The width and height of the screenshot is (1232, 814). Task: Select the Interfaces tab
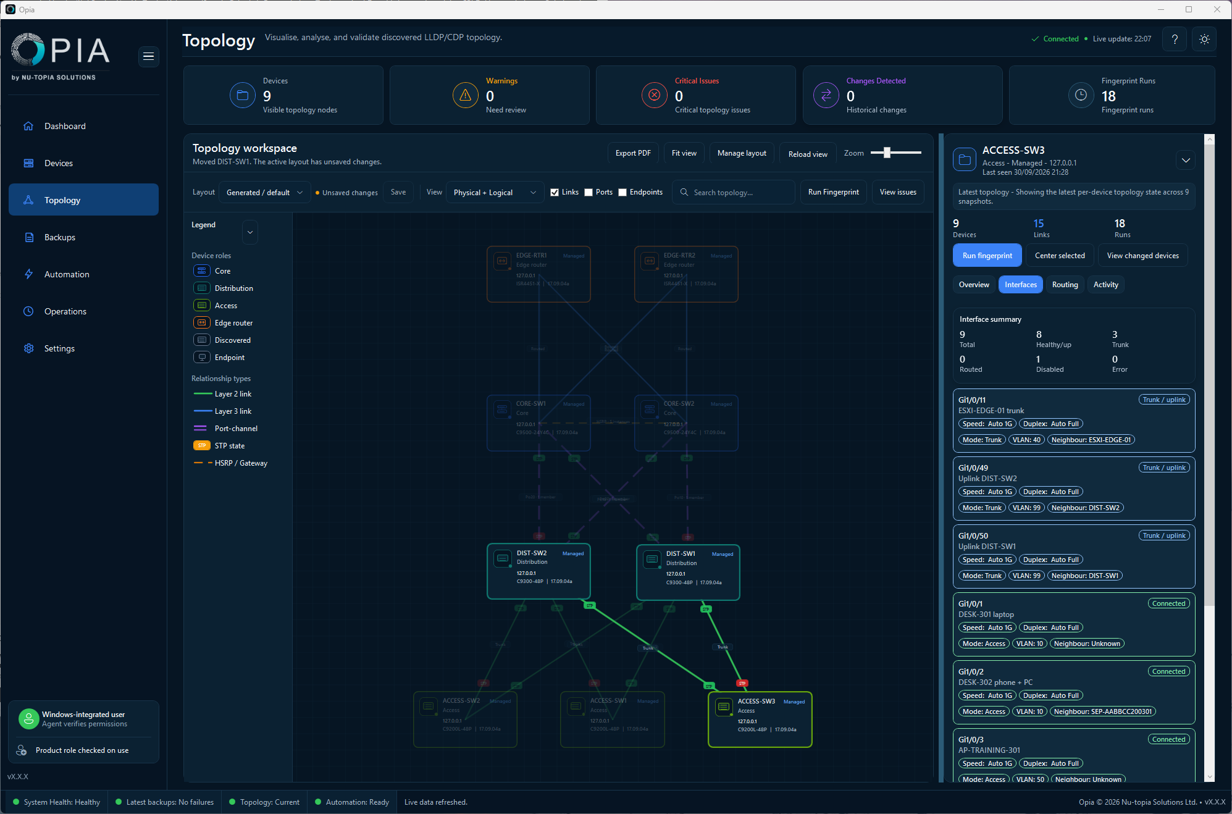(1021, 285)
